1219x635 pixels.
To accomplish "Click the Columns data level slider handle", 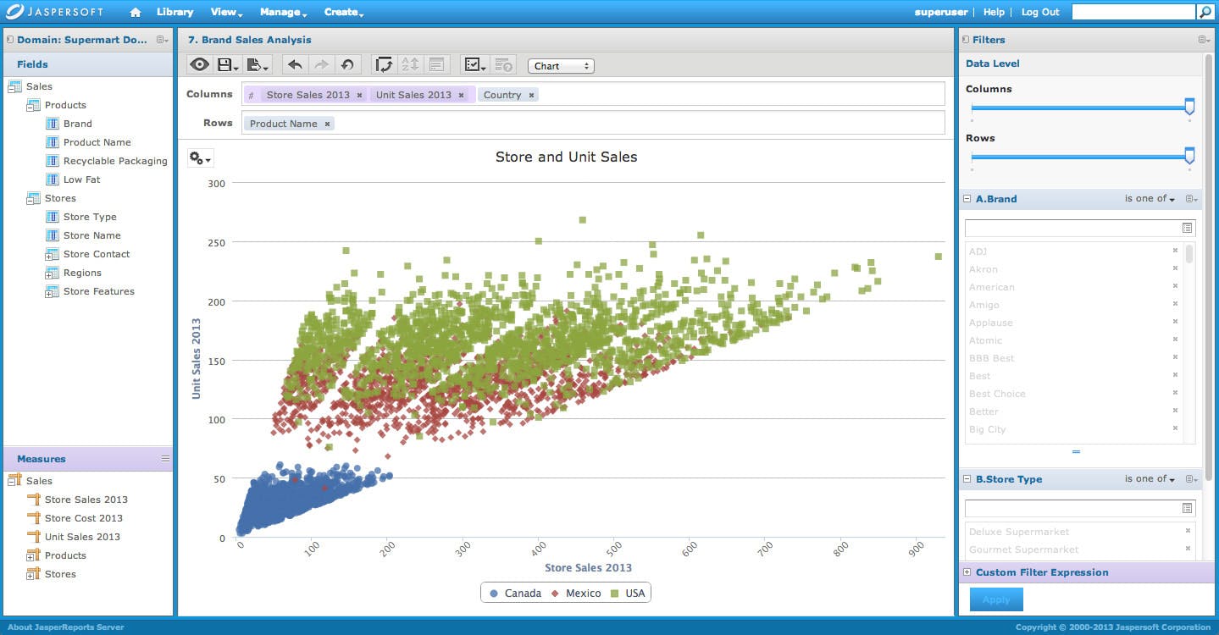I will tap(1189, 107).
